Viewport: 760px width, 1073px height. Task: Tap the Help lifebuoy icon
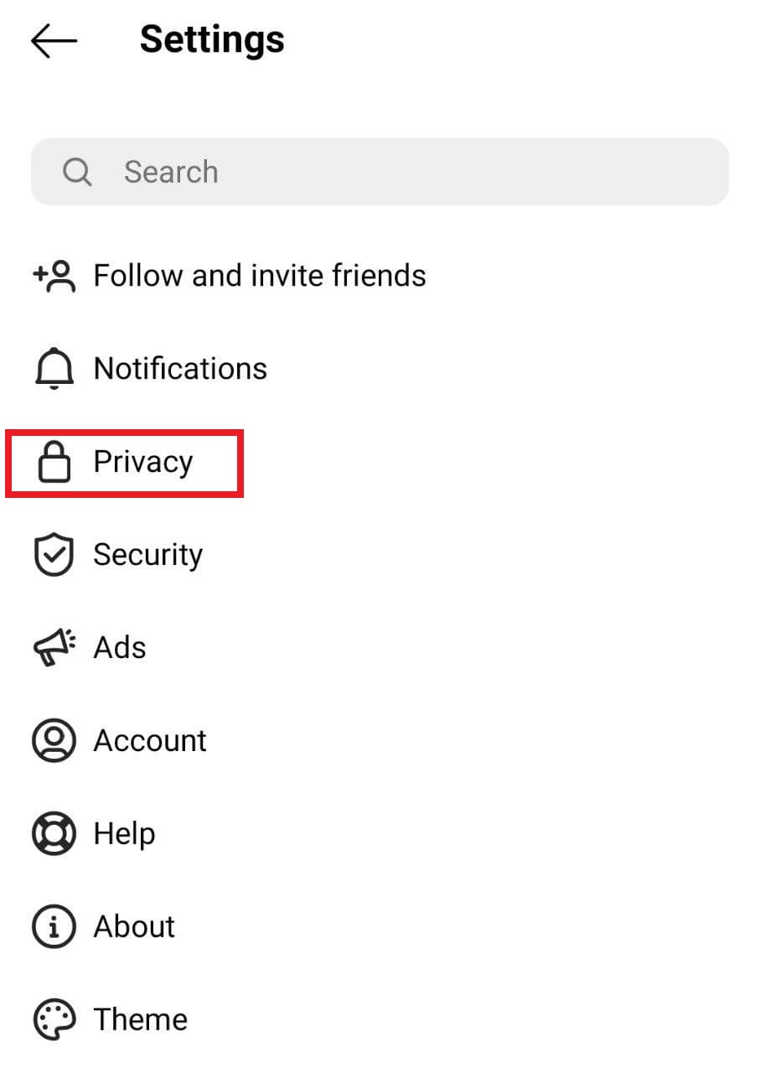pos(54,834)
